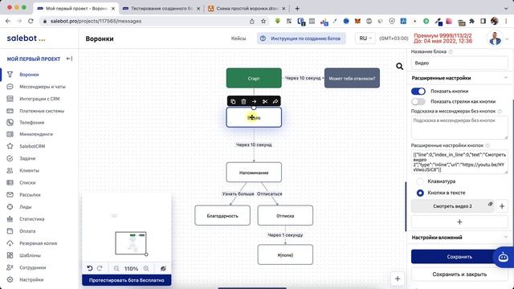
Task: Open Инструкция по созданию ботов
Action: (x=301, y=39)
